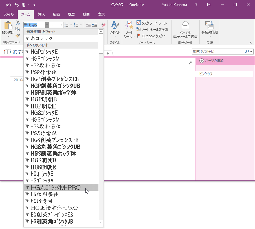Open Outlook タスク dropdown

point(151,36)
